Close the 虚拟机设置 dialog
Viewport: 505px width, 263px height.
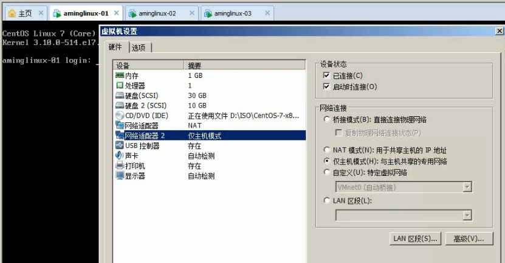(x=499, y=31)
